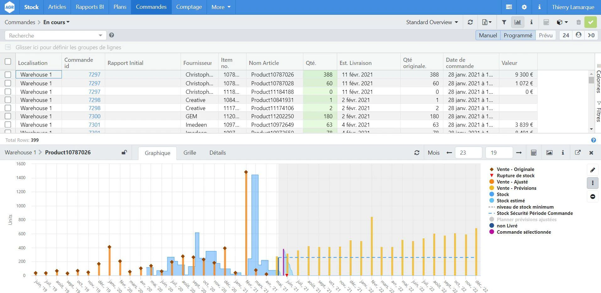Screen dimensions: 601x293
Task: Toggle the chart panel icon
Action: tap(518, 22)
